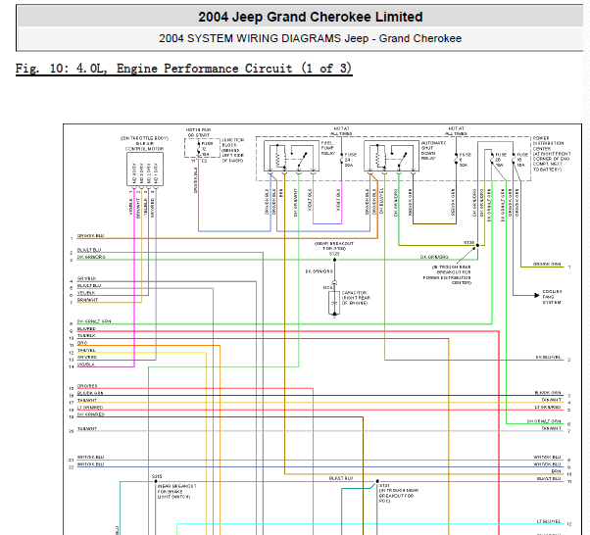Click the ORG/DK BLU wire label at line 1
The image size is (590, 535).
[91, 236]
